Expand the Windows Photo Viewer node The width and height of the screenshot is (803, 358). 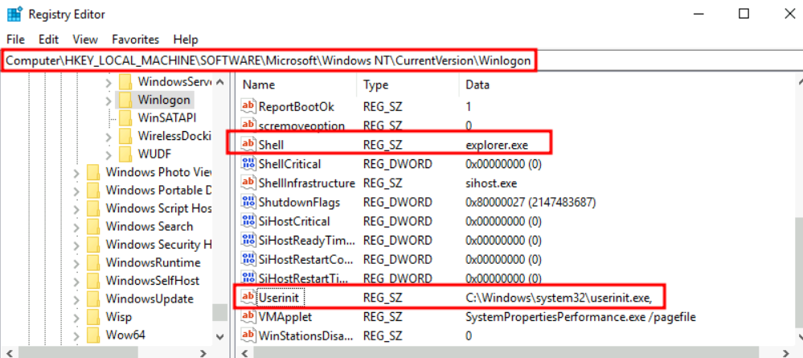(76, 173)
